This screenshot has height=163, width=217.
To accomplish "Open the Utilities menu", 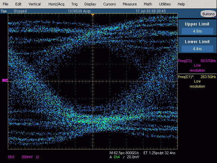I will [x=165, y=4].
